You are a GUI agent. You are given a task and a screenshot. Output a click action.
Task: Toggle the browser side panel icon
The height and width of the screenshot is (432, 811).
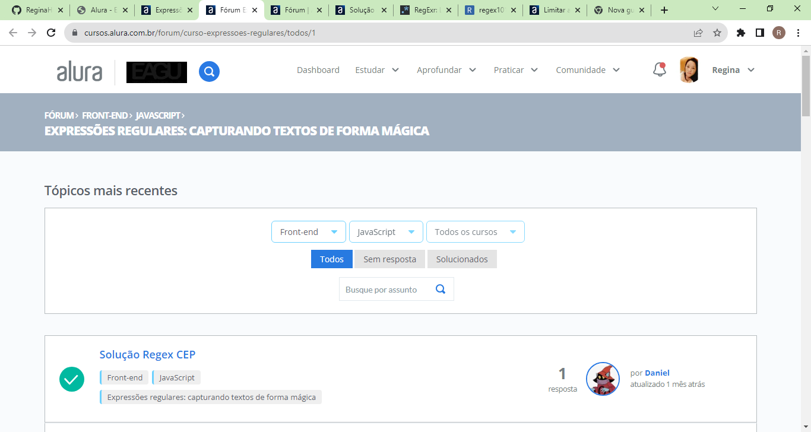759,33
